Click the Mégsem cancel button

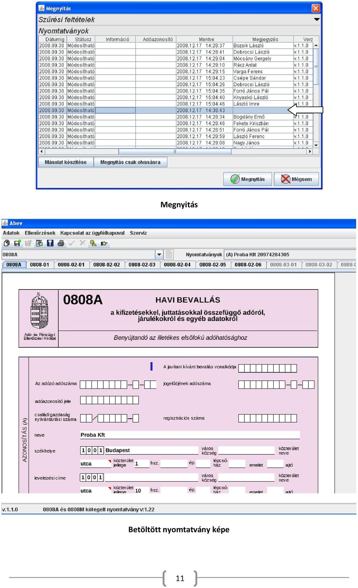pyautogui.click(x=296, y=179)
